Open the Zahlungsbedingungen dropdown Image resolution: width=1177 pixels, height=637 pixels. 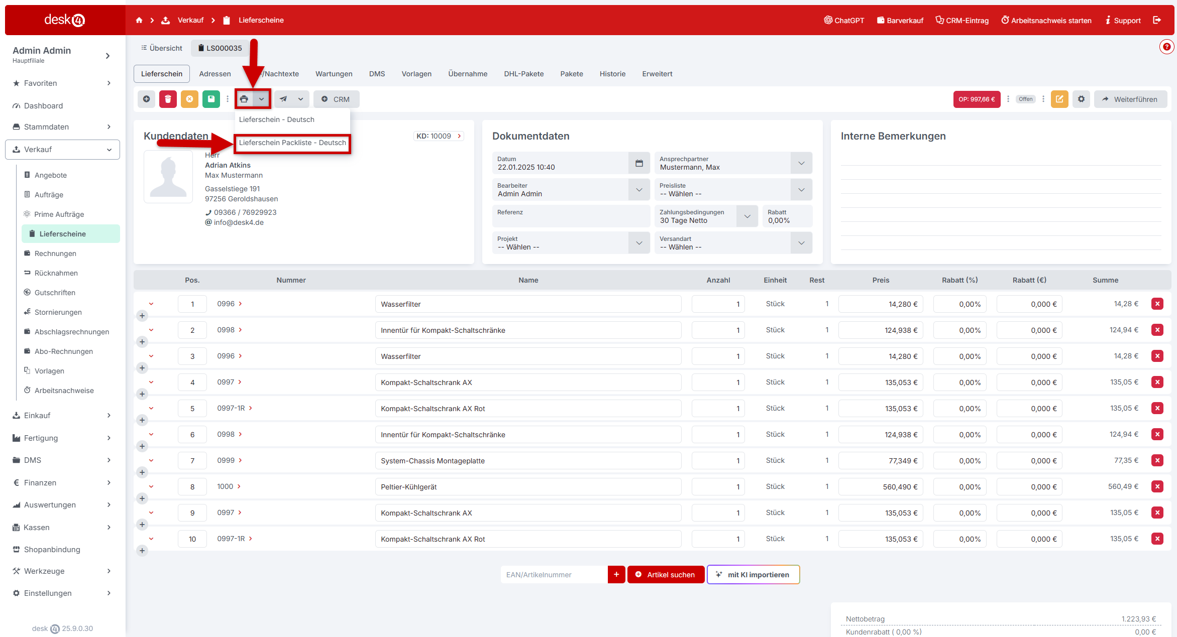click(x=747, y=216)
